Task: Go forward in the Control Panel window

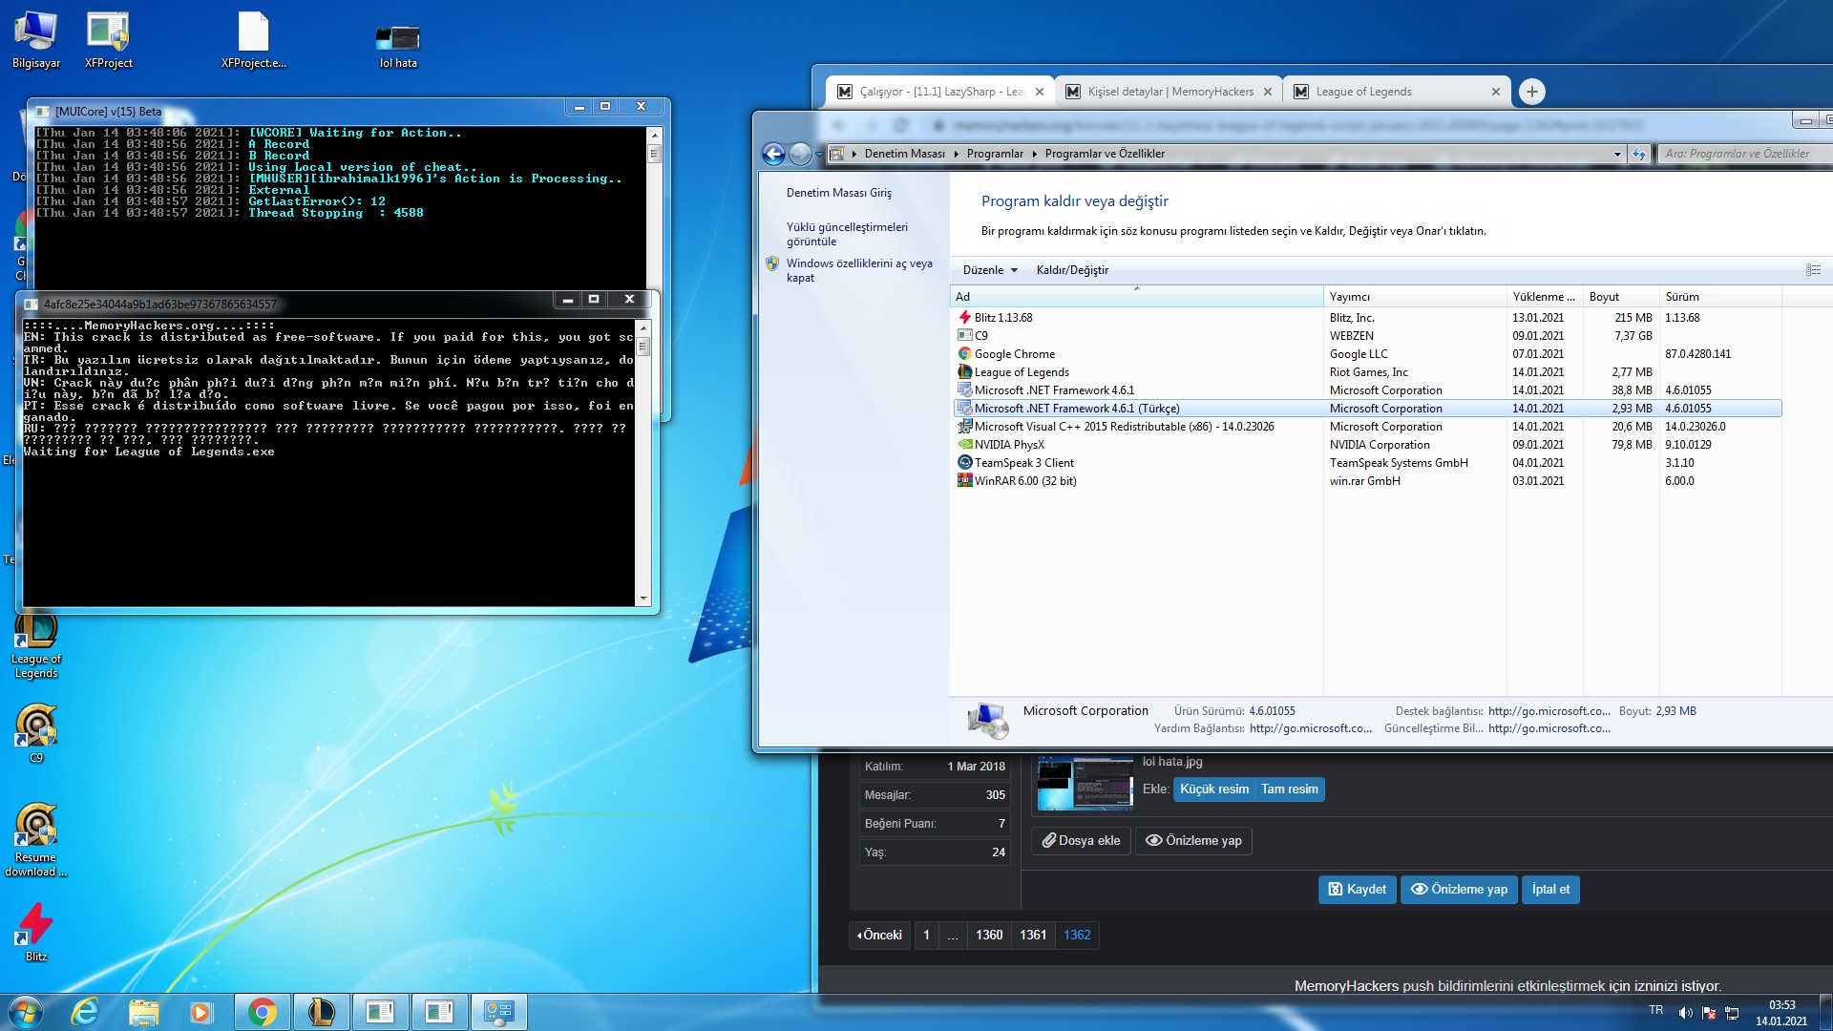Action: (x=800, y=154)
